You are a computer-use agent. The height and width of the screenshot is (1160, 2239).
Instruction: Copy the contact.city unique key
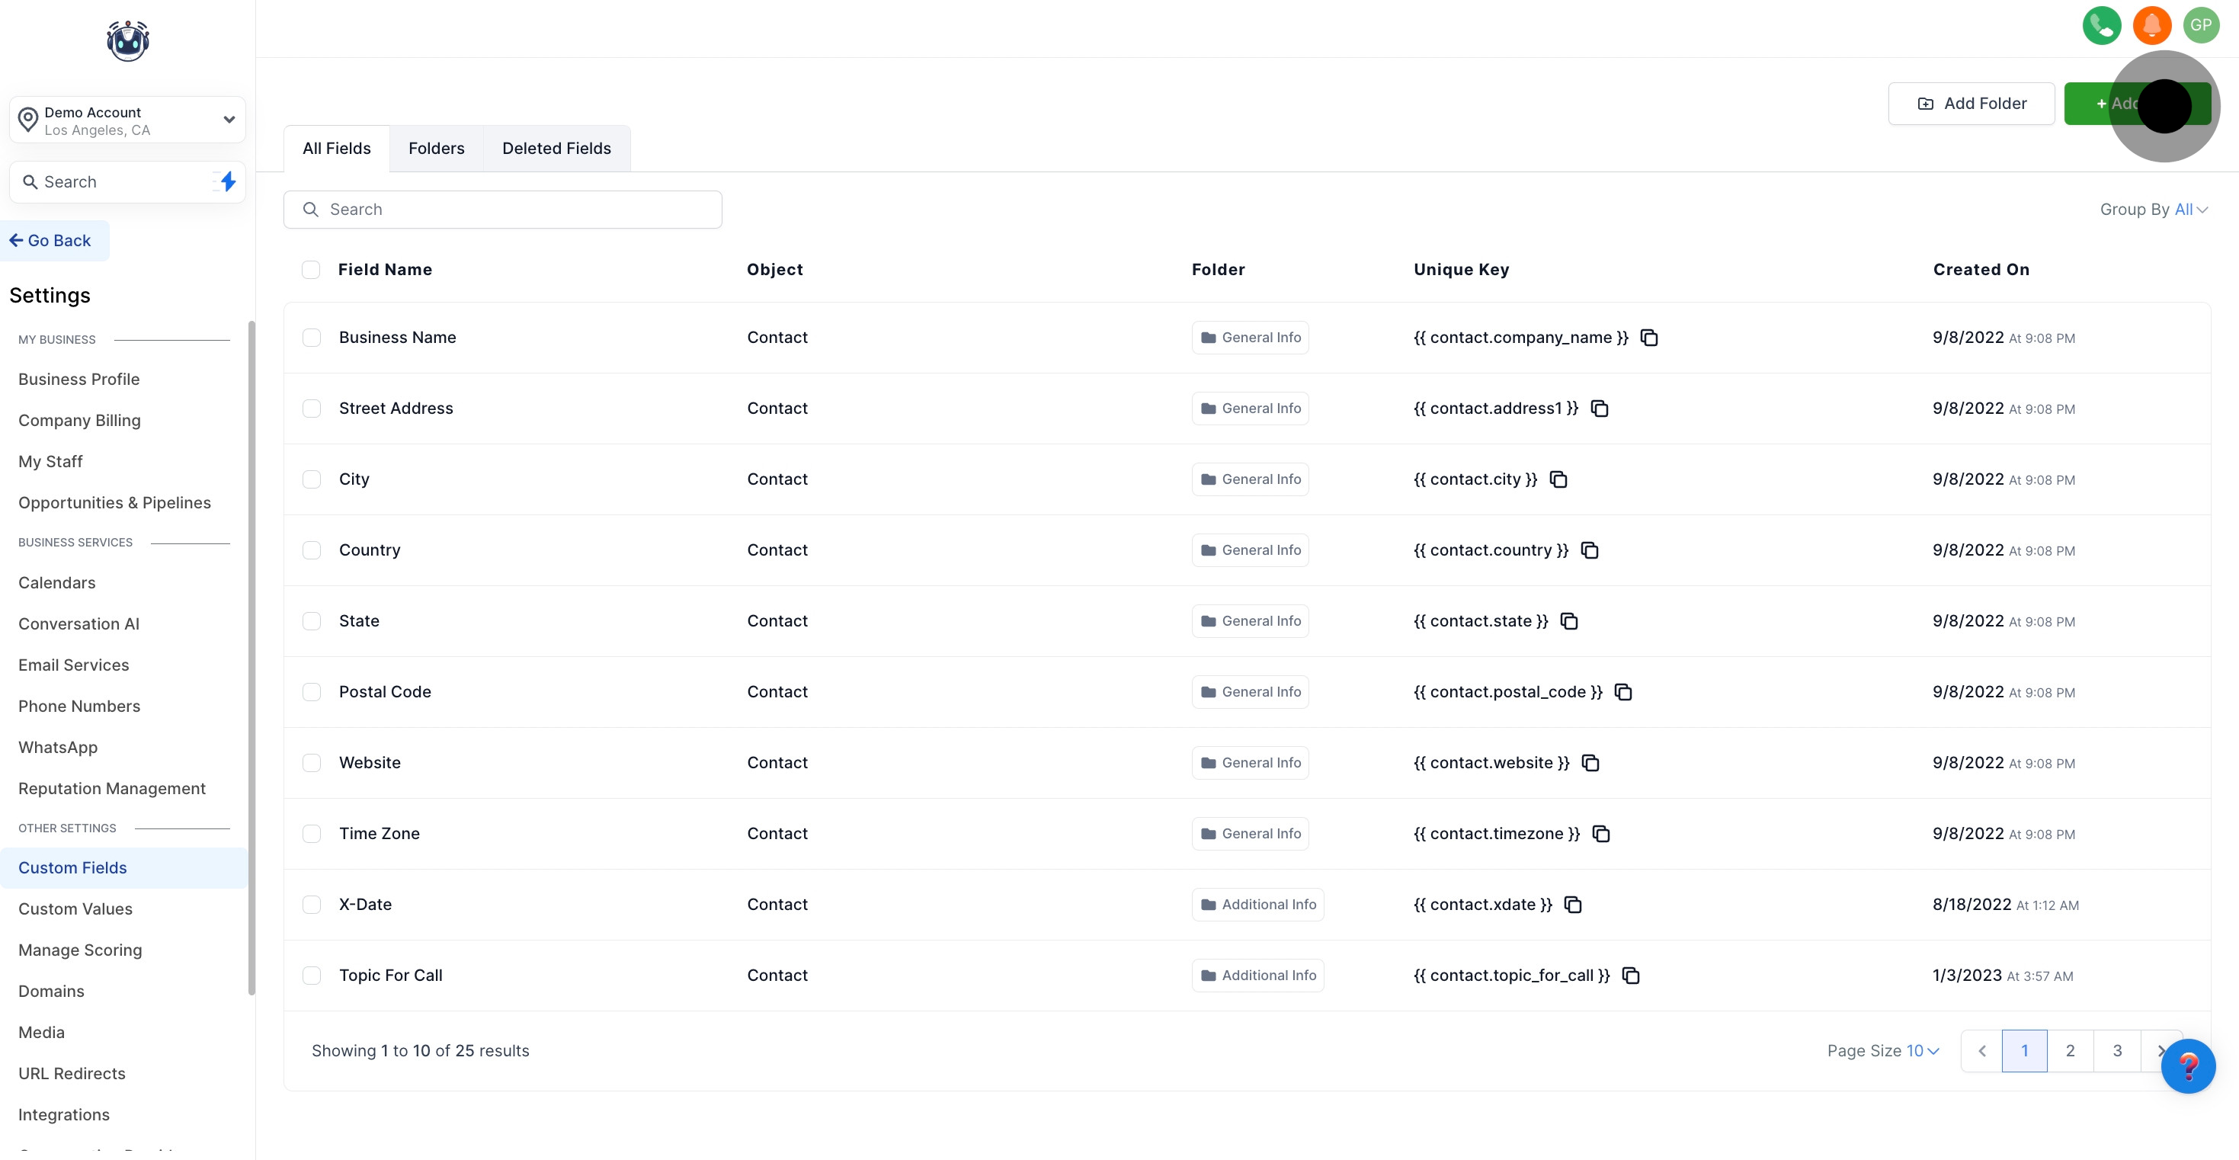point(1558,479)
